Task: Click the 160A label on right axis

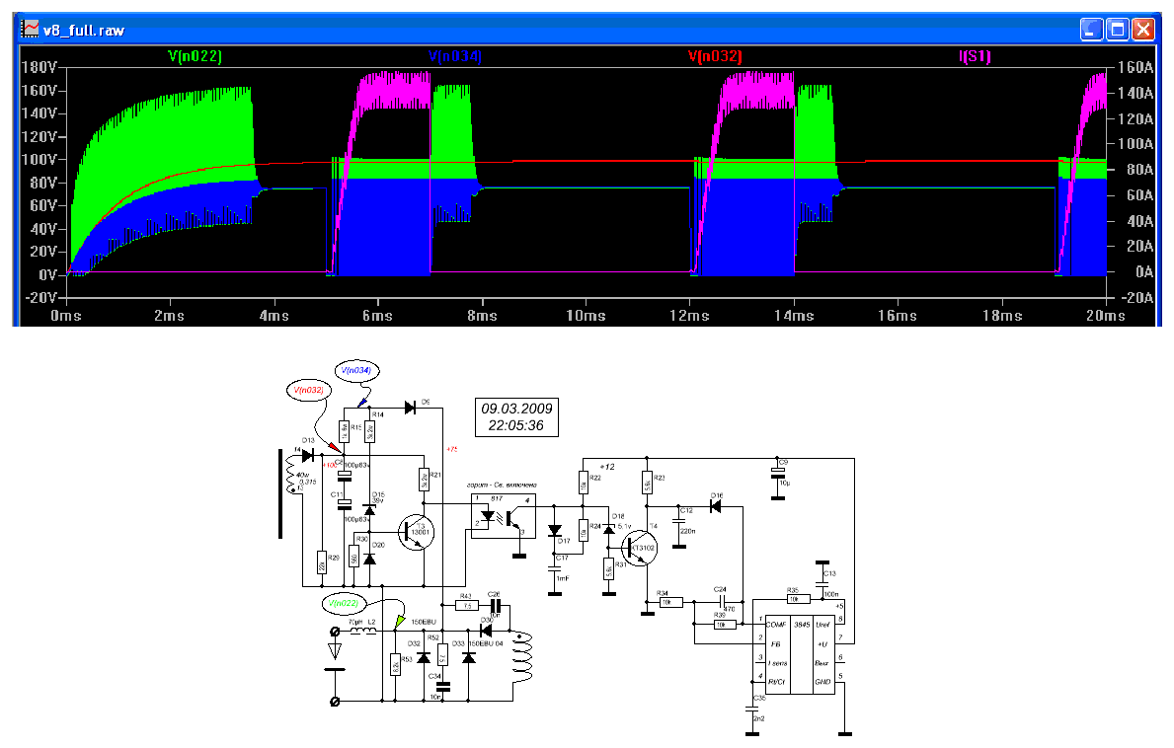Action: [x=1133, y=68]
